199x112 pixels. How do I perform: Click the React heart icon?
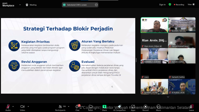click(90, 106)
